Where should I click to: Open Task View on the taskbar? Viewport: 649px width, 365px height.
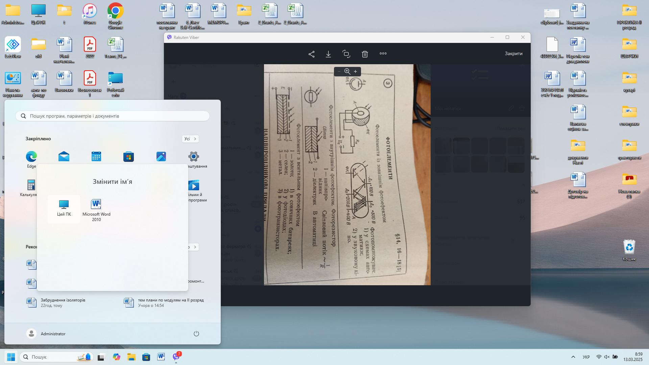(x=101, y=357)
